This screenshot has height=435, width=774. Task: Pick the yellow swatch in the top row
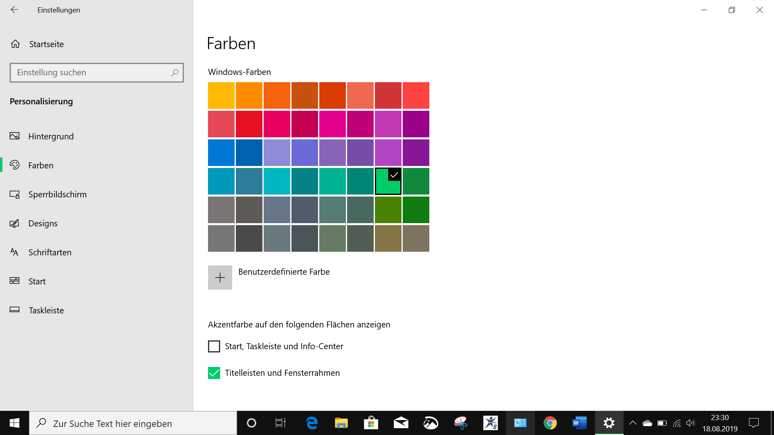click(x=221, y=95)
